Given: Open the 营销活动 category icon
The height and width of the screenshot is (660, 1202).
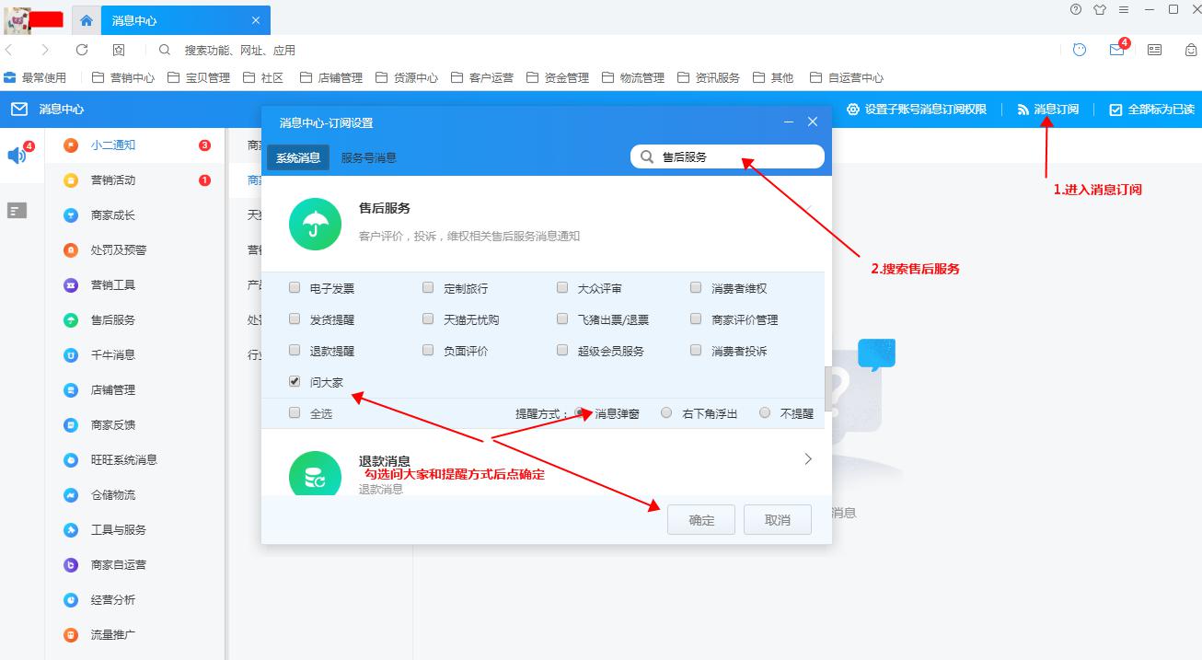Looking at the screenshot, I should pyautogui.click(x=71, y=180).
